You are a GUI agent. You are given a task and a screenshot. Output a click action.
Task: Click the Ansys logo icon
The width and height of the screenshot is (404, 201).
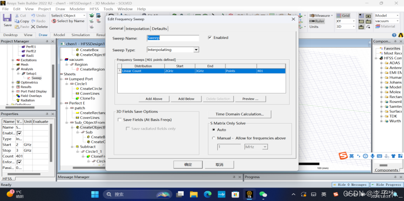coord(400,35)
